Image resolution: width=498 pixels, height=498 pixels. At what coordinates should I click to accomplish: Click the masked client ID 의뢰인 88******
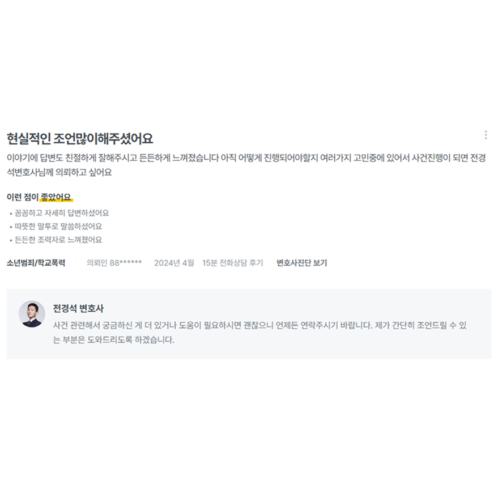114,263
